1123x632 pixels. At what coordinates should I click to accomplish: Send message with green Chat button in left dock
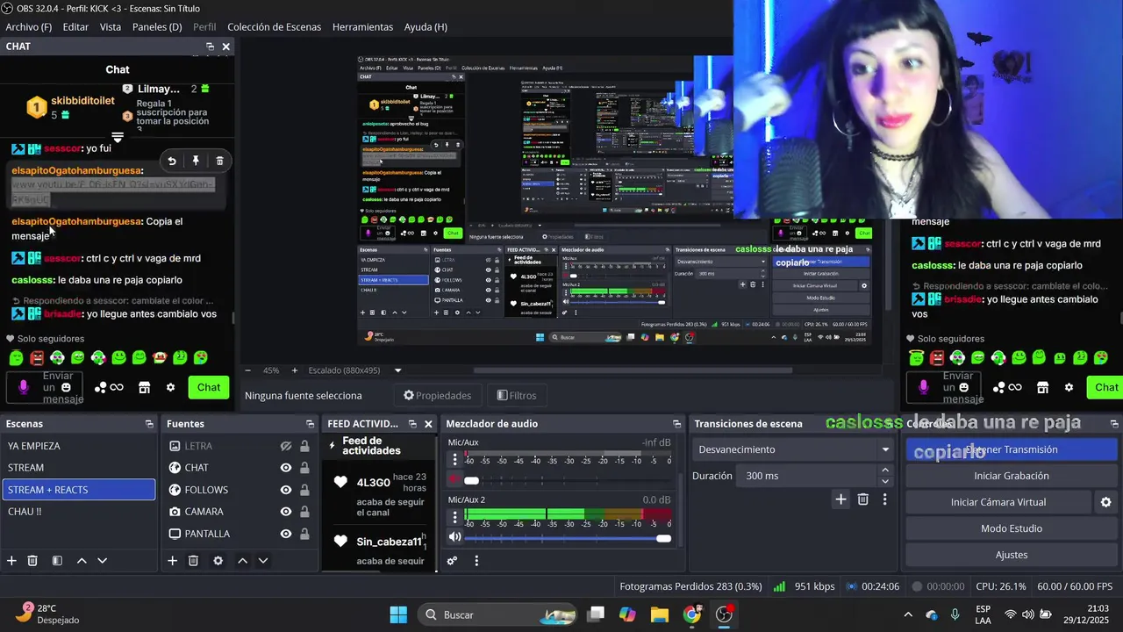point(209,387)
